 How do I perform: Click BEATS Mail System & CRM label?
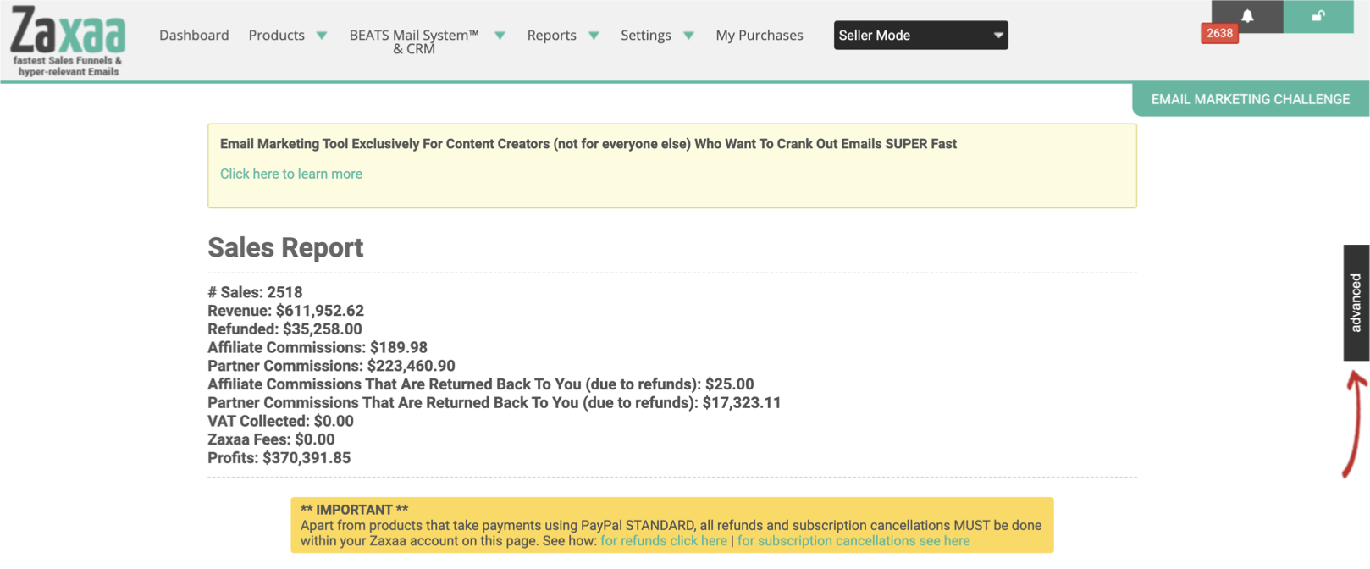(414, 41)
